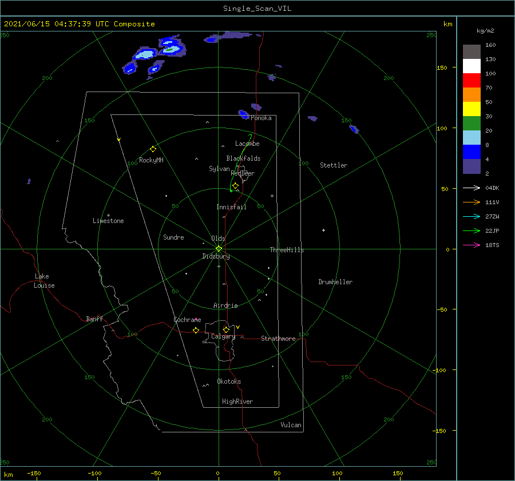Select the yellow diamond marker below RedDeer
515x481 pixels.
tap(235, 186)
